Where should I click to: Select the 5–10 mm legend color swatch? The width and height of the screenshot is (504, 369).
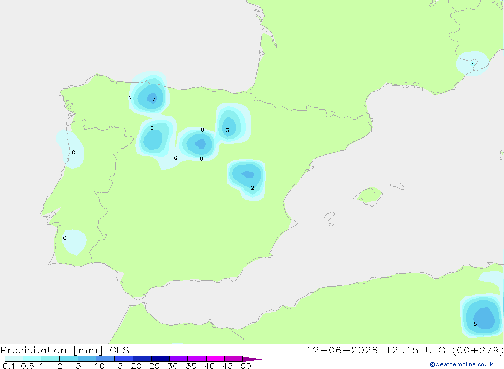pos(87,359)
